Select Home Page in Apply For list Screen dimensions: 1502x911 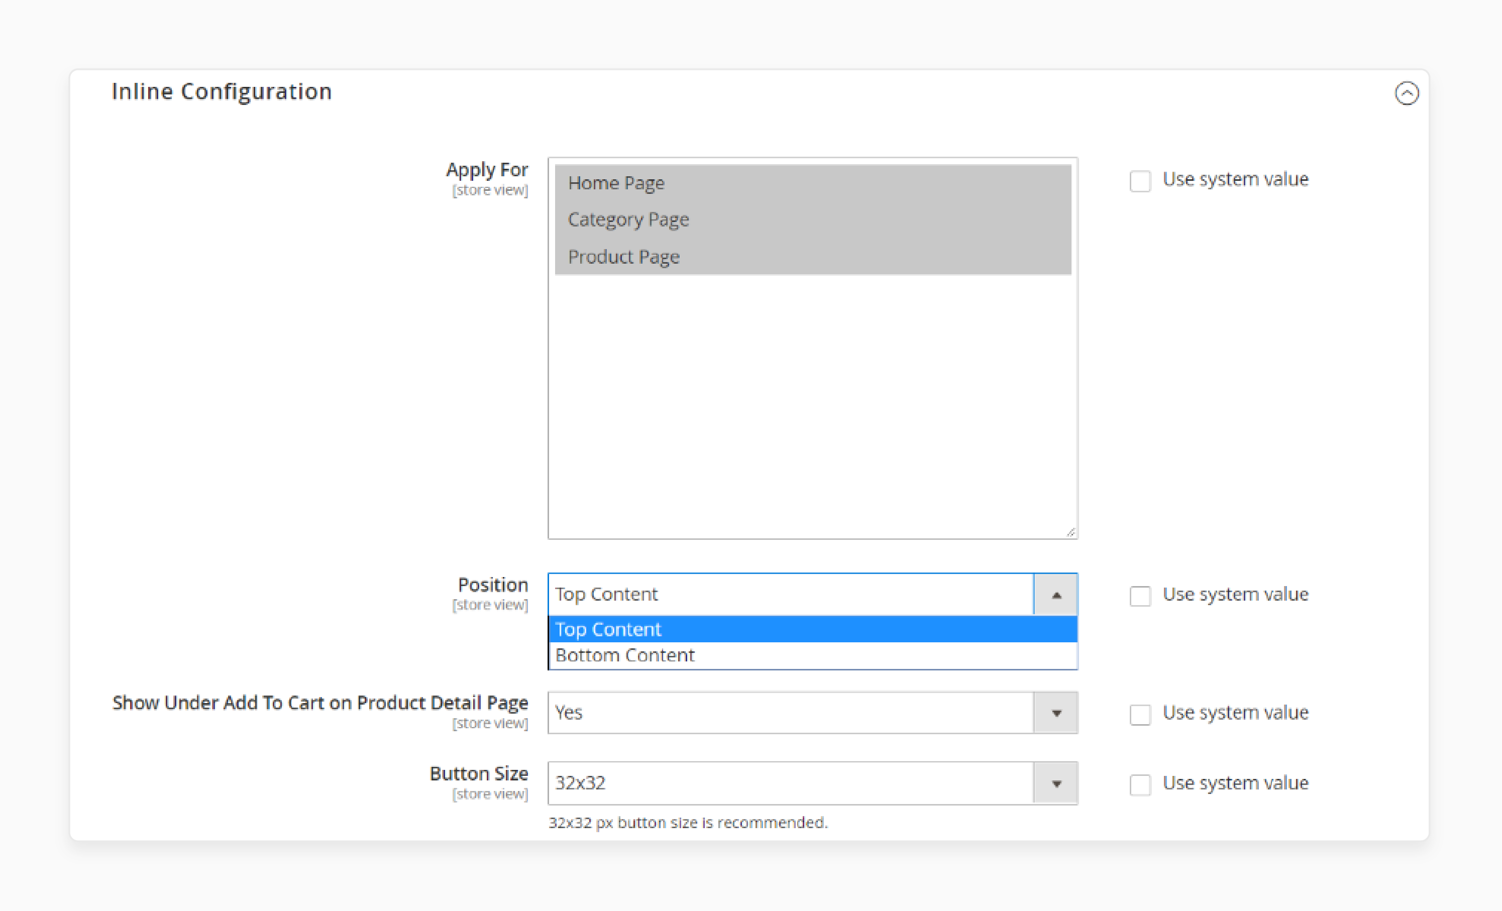click(x=813, y=183)
